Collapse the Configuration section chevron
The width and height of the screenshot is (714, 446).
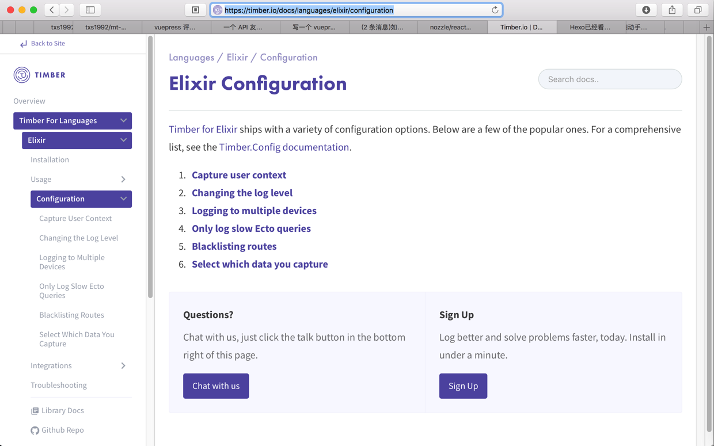pyautogui.click(x=123, y=199)
